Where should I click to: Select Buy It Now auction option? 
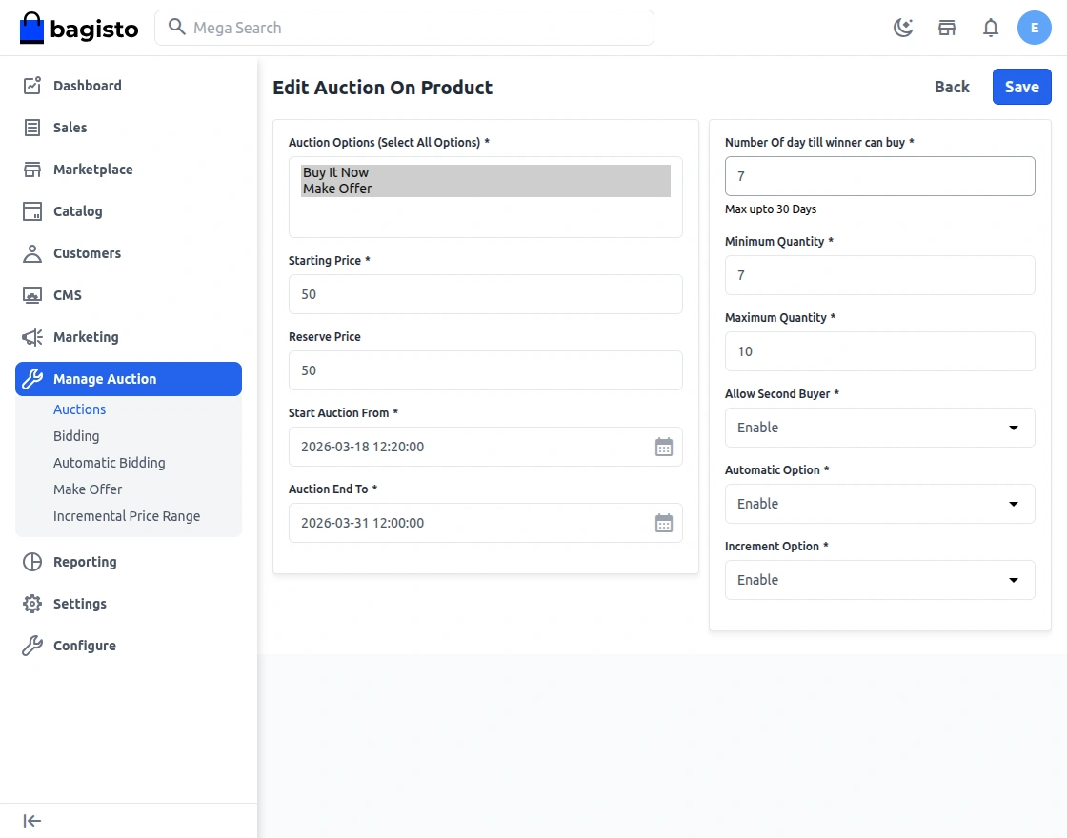click(x=336, y=172)
